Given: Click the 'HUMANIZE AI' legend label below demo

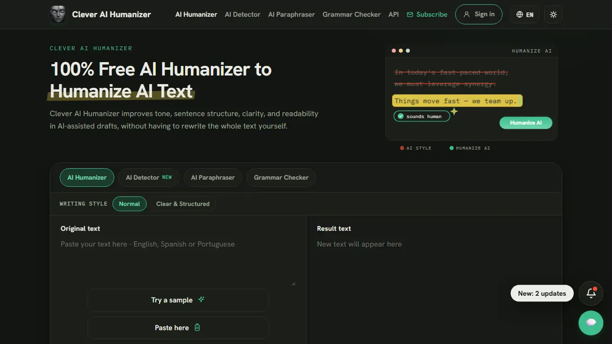Looking at the screenshot, I should [x=473, y=148].
